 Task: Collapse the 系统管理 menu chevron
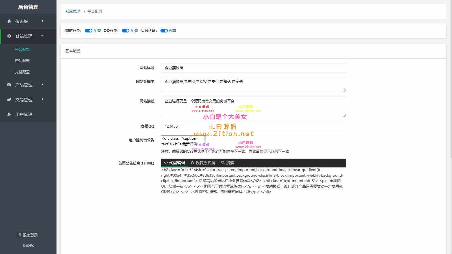point(43,36)
